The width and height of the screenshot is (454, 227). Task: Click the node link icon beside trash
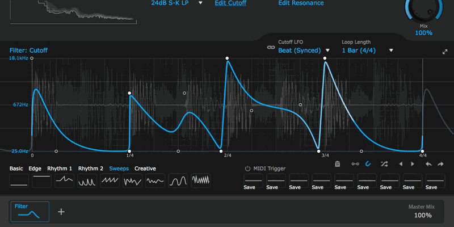(x=355, y=164)
